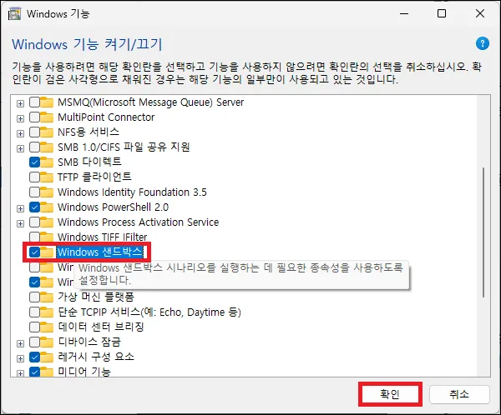Enable the MSMQ Server checkbox

coord(34,102)
